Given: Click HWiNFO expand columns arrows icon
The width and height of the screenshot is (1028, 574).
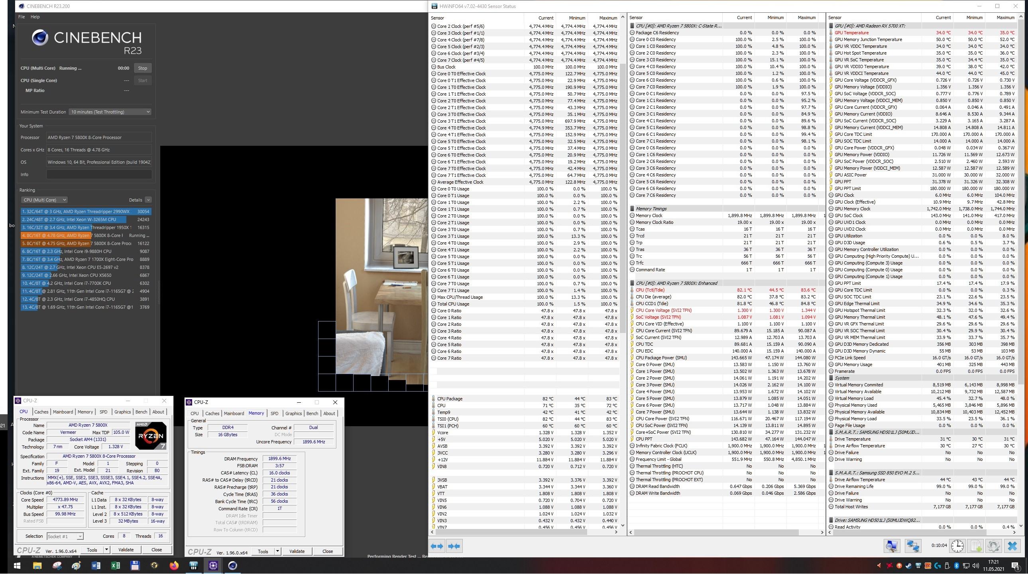Looking at the screenshot, I should point(437,546).
